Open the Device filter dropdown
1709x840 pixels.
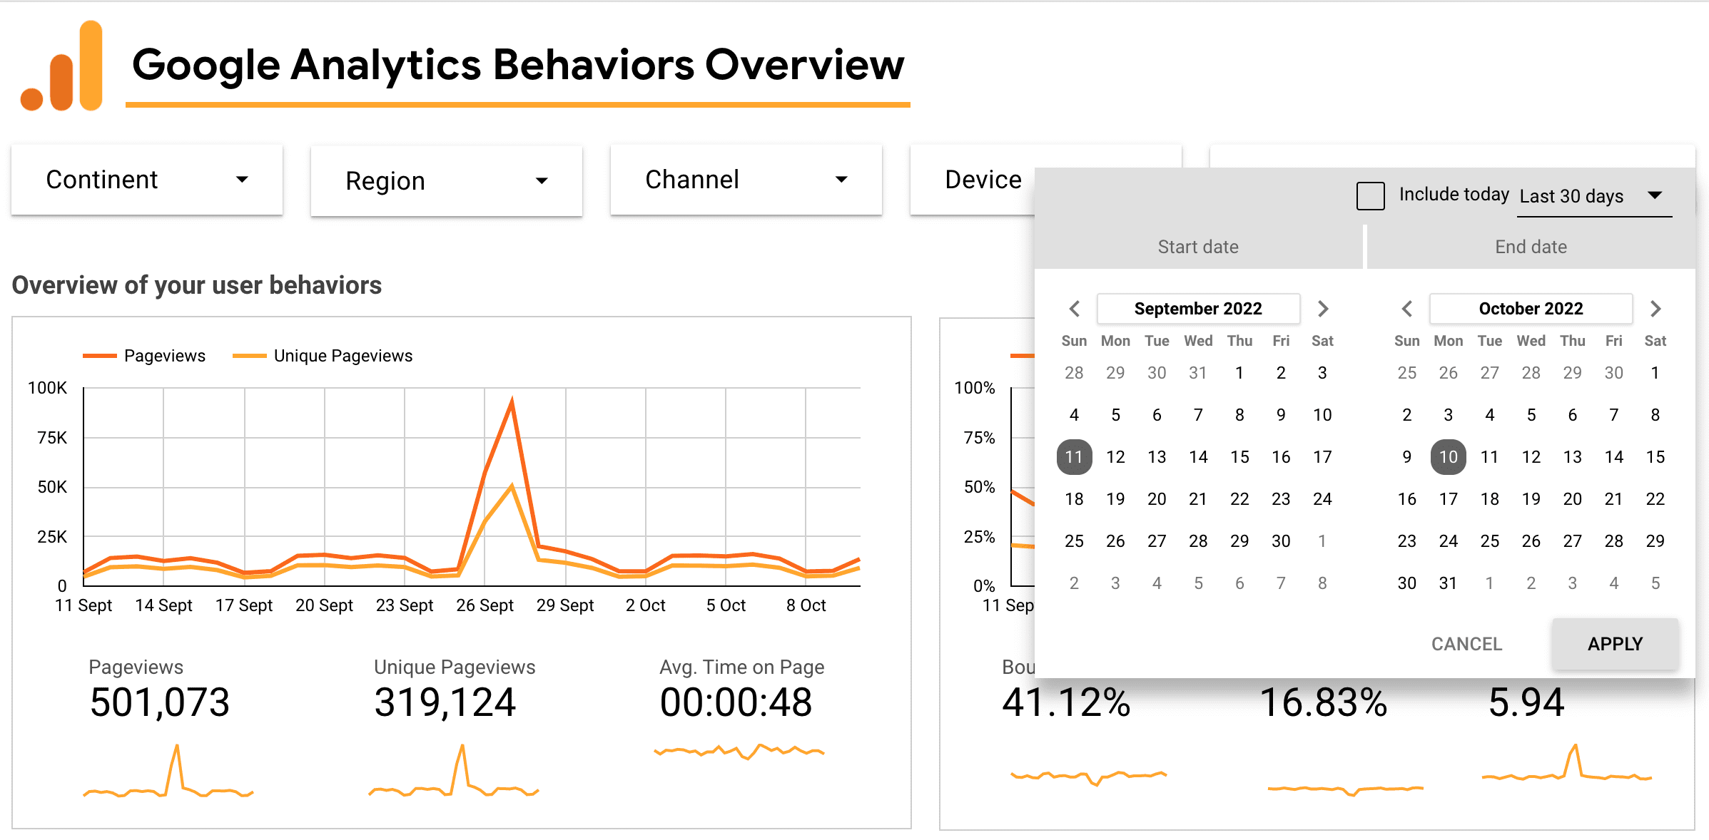click(x=973, y=180)
